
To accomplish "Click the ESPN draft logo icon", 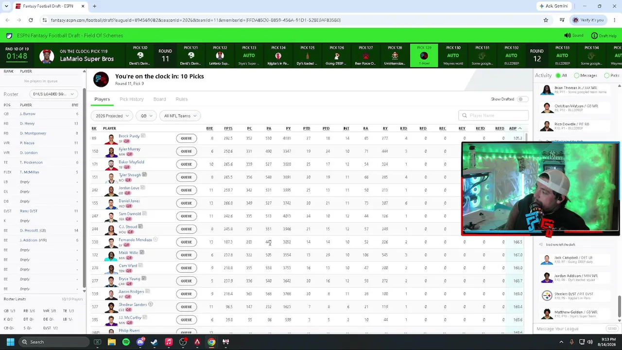I will click(9, 35).
